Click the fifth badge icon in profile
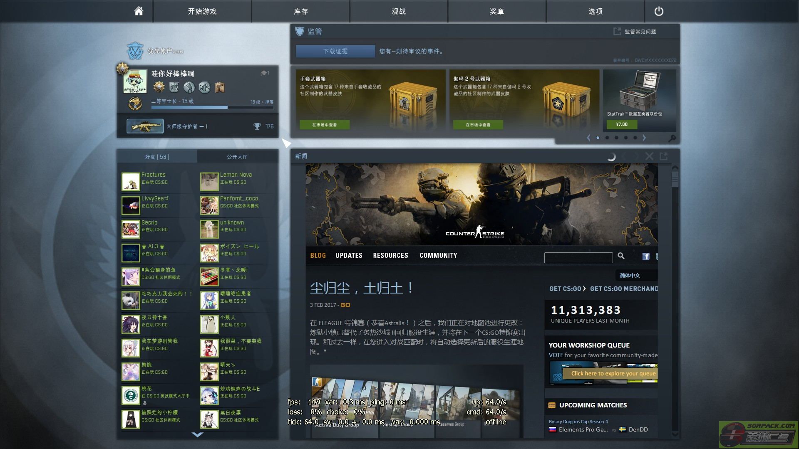The image size is (799, 449). (x=220, y=87)
